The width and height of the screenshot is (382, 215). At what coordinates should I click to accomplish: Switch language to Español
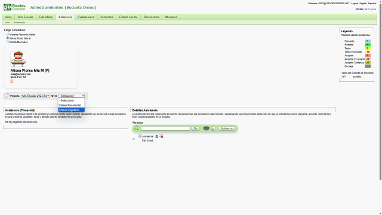(372, 4)
